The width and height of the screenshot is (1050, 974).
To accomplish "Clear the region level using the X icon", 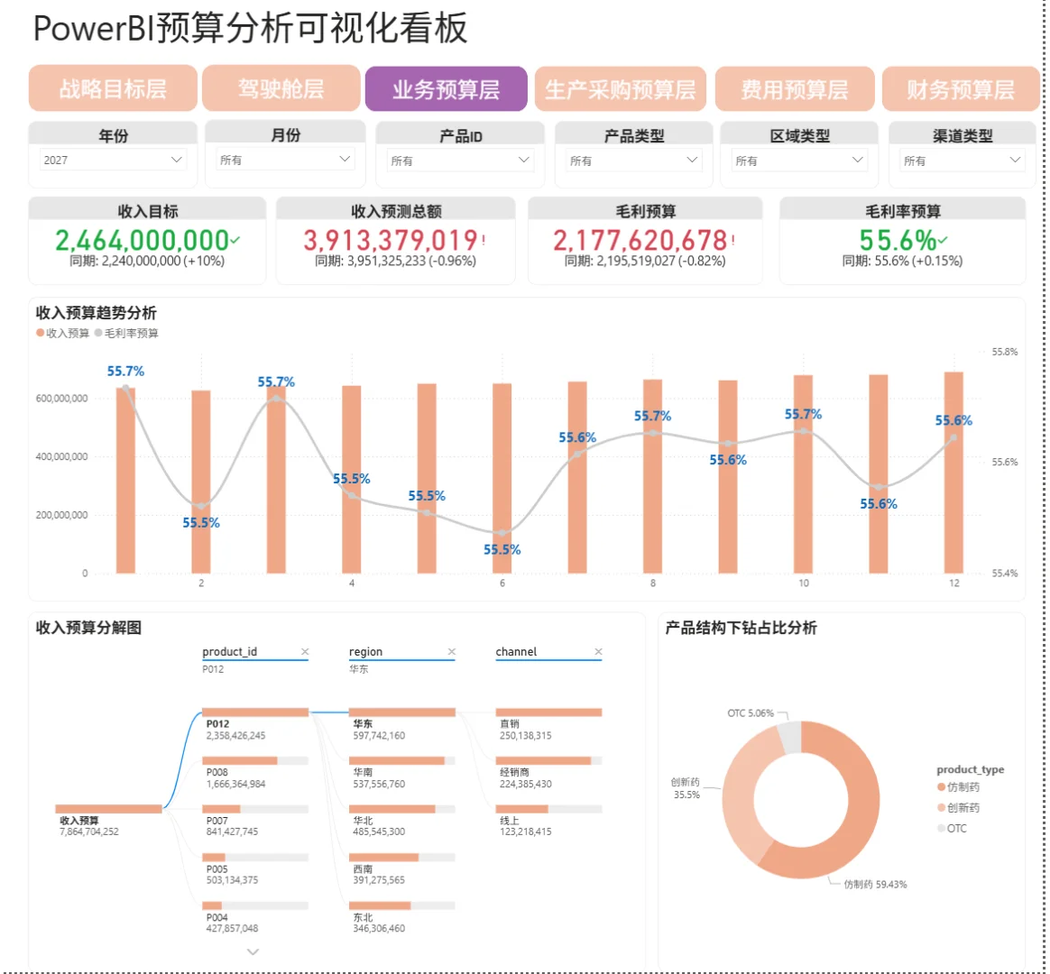I will [x=451, y=651].
